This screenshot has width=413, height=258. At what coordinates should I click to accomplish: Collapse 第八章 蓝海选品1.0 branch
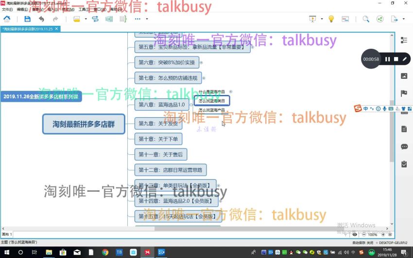pos(191,105)
